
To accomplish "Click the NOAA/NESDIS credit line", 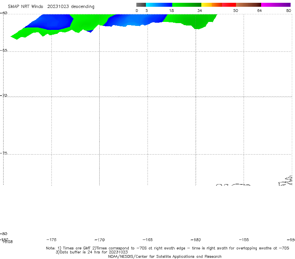I will [165, 257].
